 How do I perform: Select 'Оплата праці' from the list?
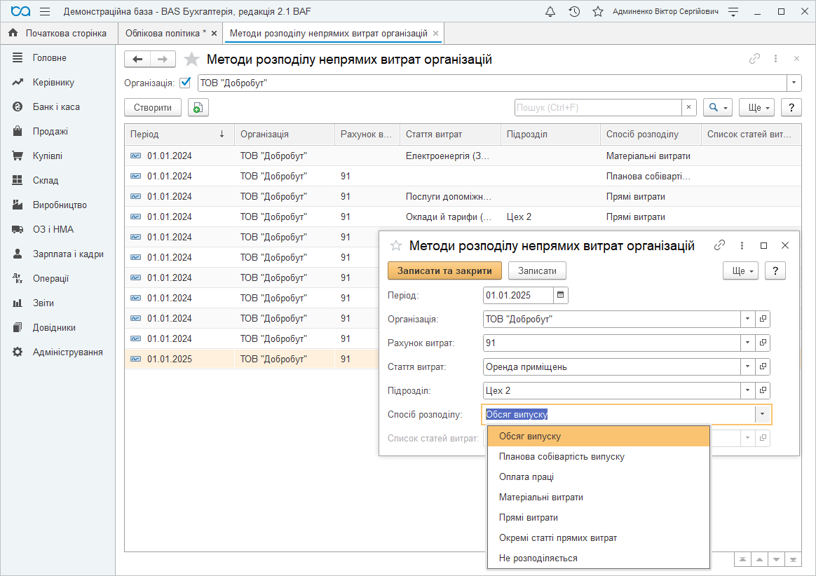526,477
